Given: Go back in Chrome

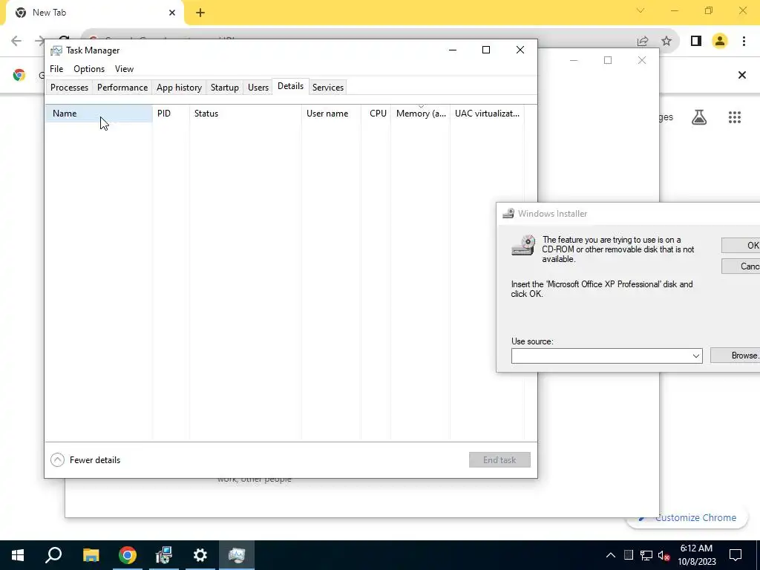Looking at the screenshot, I should click(x=16, y=42).
